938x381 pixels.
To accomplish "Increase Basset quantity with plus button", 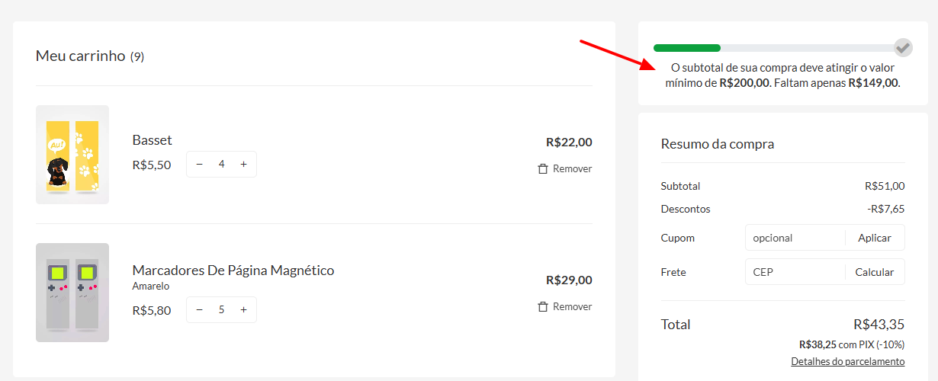I will click(x=243, y=164).
